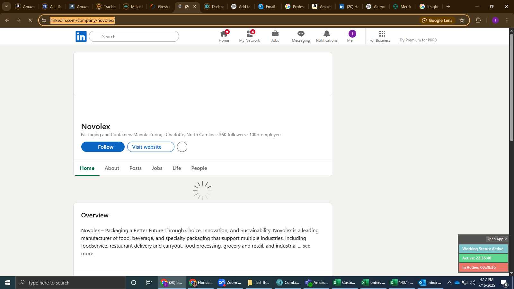This screenshot has width=514, height=289.
Task: Open site information icon in address bar
Action: point(44,20)
